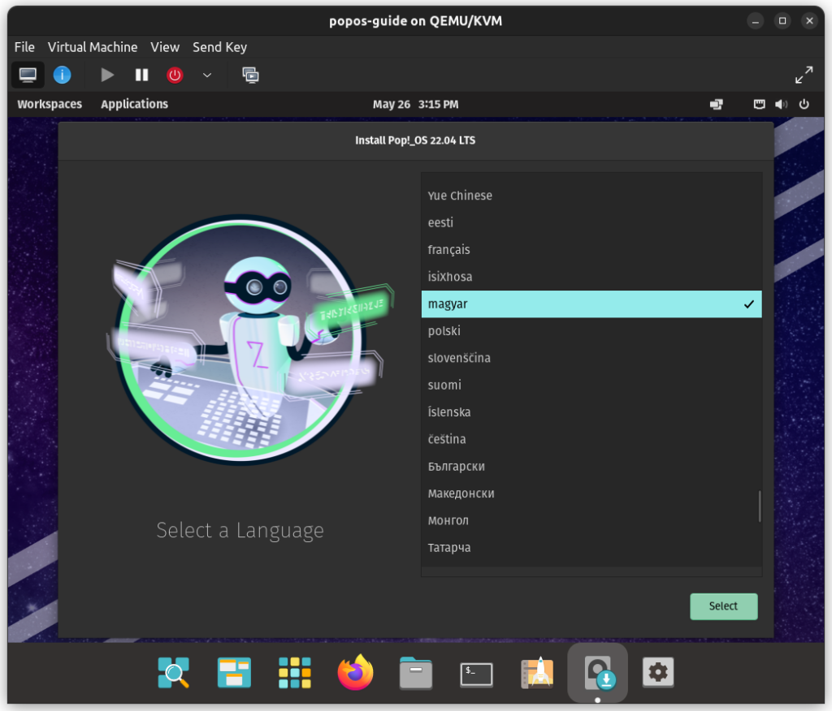Image resolution: width=832 pixels, height=711 pixels.
Task: Select français language
Action: (591, 250)
